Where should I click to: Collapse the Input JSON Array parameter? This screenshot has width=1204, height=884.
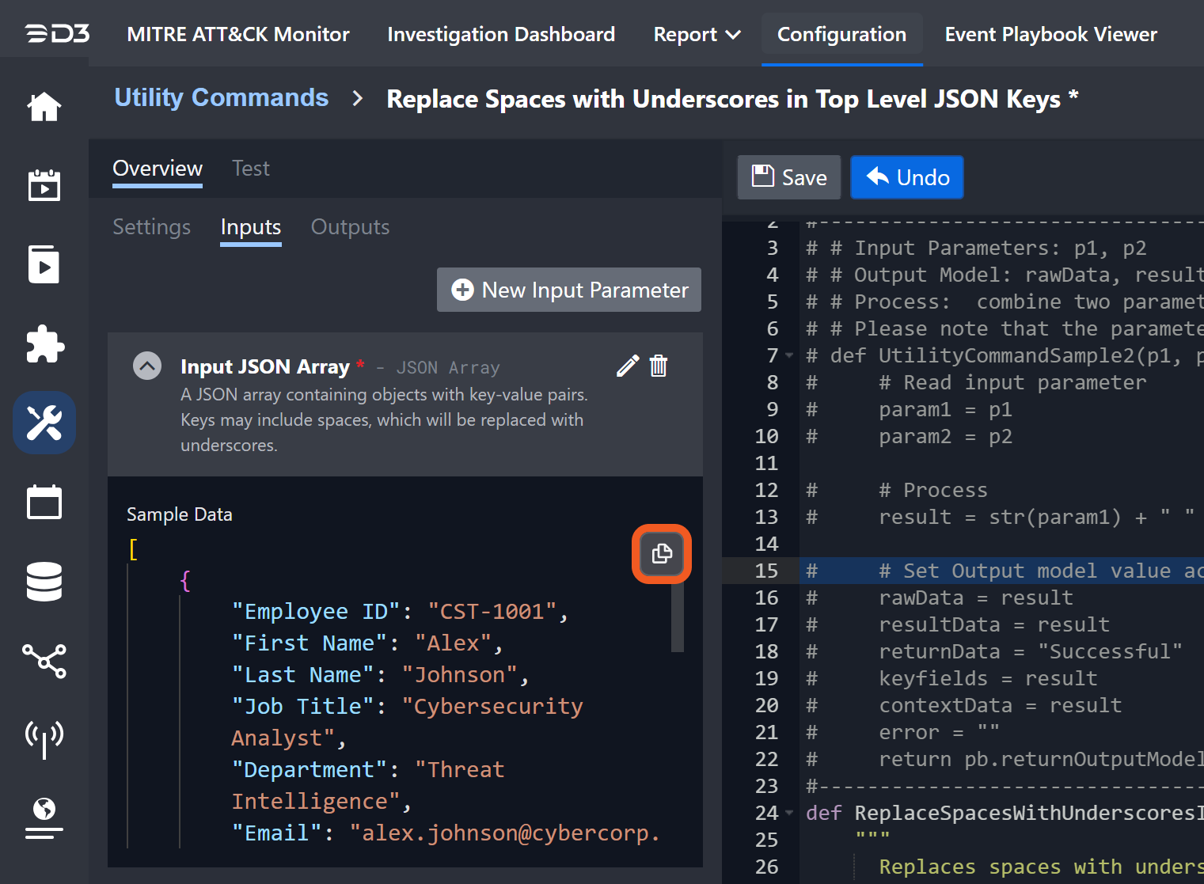click(147, 366)
